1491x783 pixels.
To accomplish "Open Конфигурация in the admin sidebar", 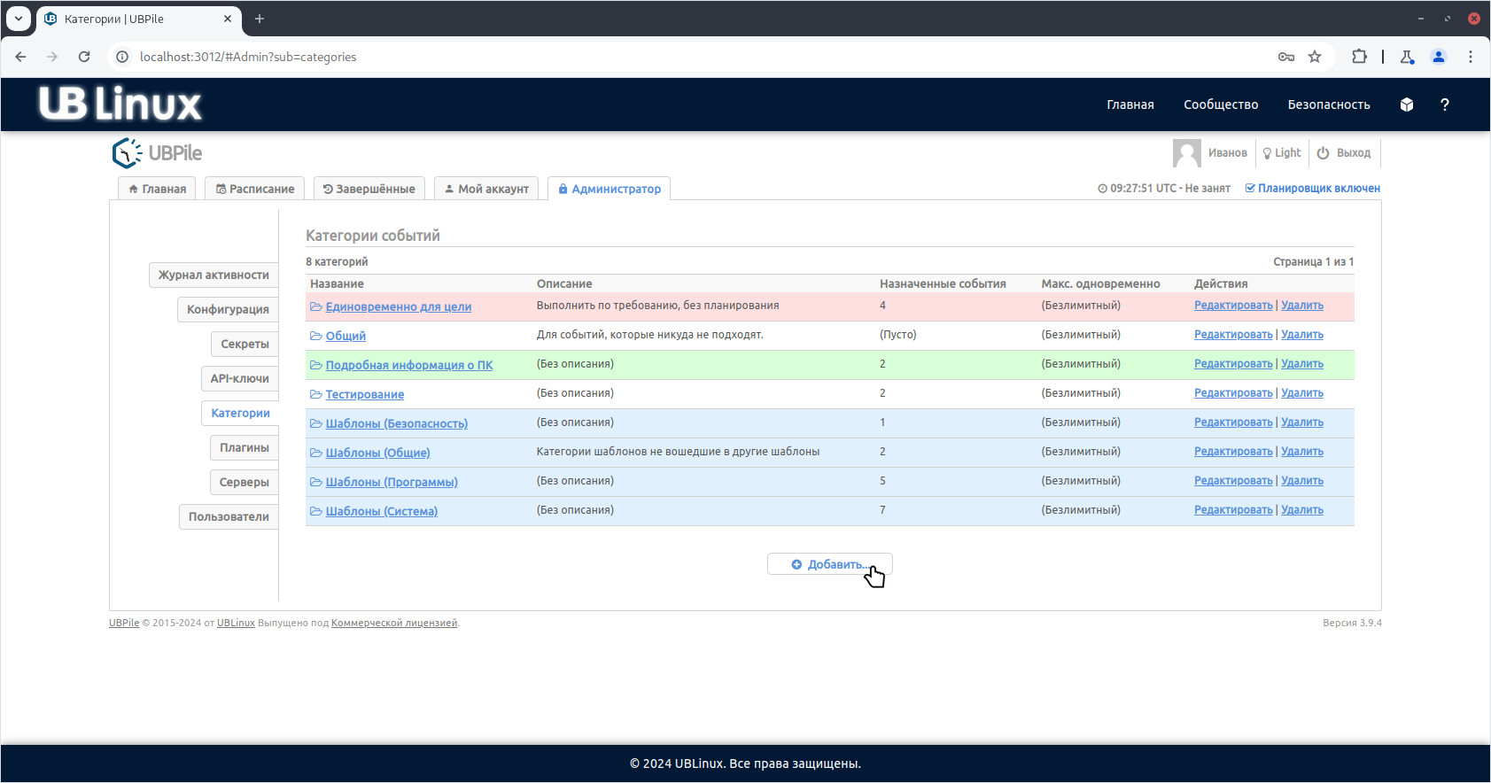I will 228,309.
